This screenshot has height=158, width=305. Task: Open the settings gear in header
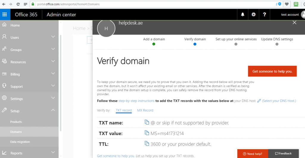pyautogui.click(x=253, y=14)
